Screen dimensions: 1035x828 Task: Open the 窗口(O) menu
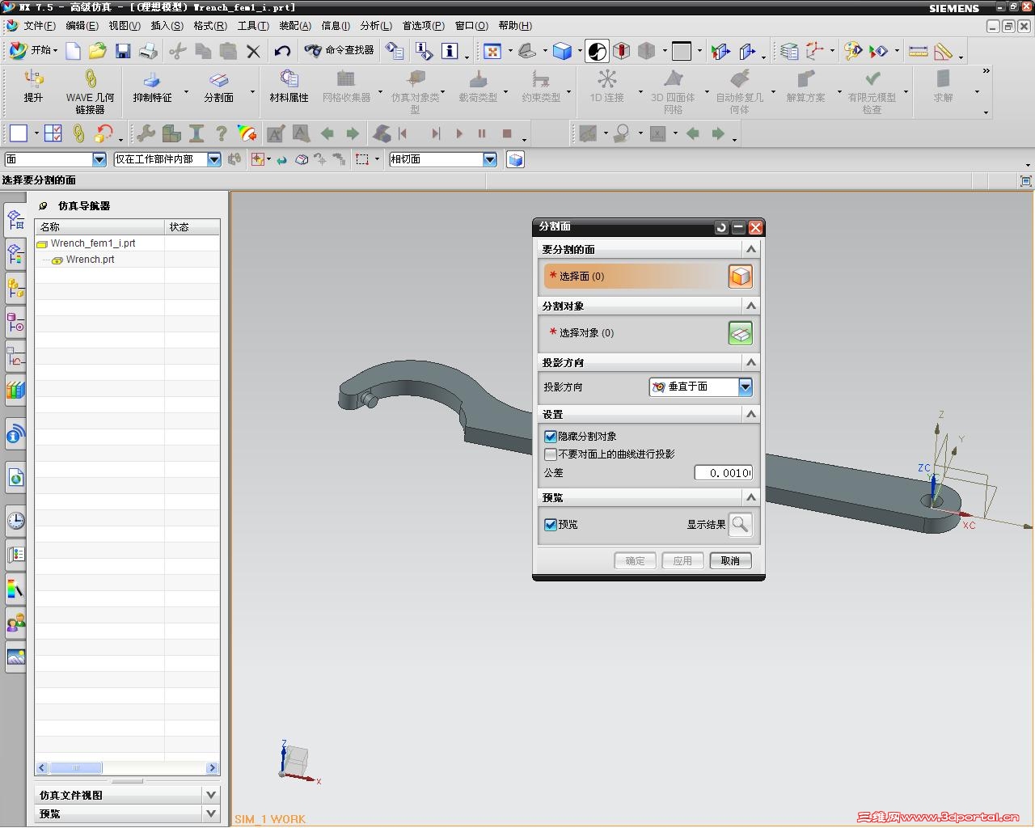471,26
